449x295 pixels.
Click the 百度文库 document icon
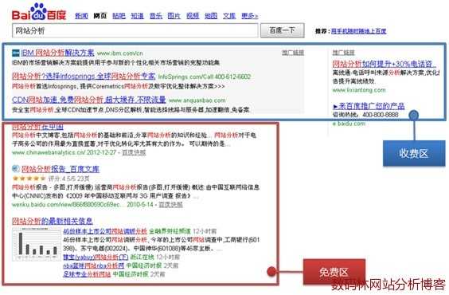pos(16,169)
